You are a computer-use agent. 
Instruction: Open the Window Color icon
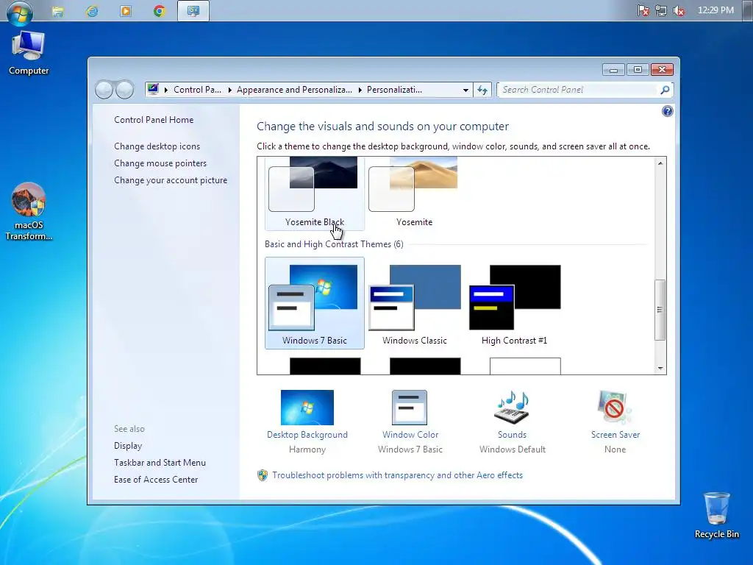410,408
